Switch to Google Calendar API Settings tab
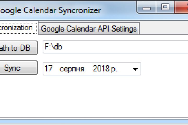The height and width of the screenshot is (125, 188). pos(89,28)
